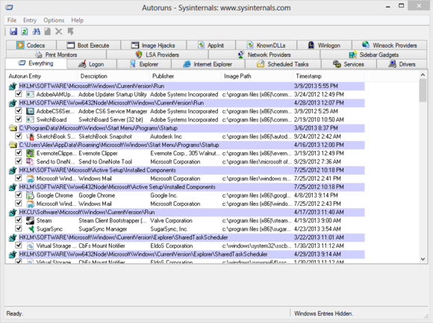Click the SketchBook Snapshot entry icon
433x323 pixels.
[30, 137]
